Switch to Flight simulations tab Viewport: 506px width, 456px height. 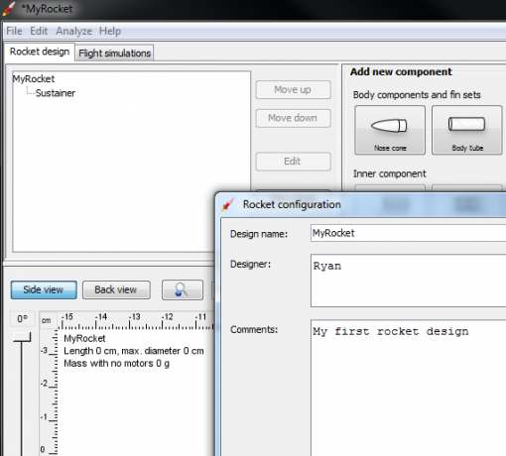click(114, 53)
